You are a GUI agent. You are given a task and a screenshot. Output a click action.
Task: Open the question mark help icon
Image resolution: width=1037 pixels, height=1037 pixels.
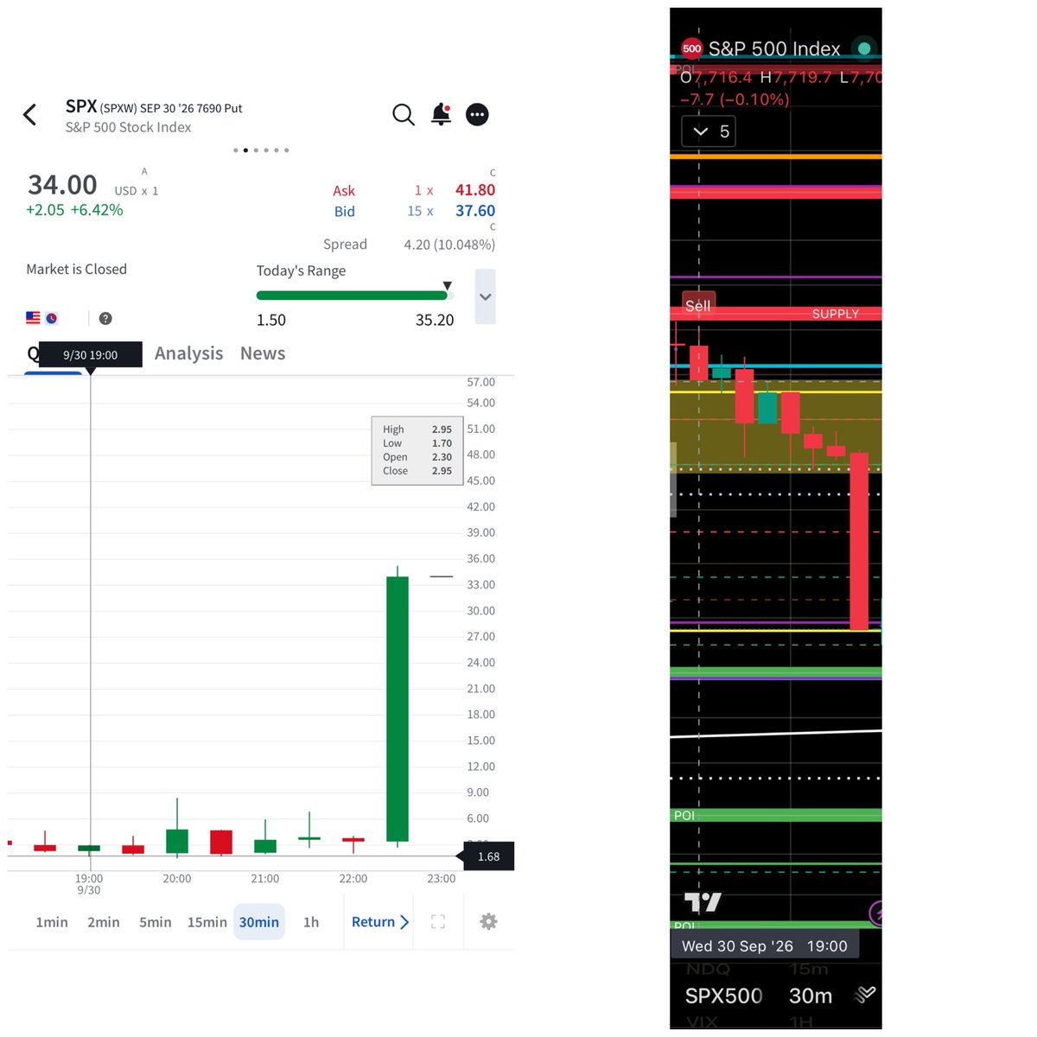pos(105,318)
